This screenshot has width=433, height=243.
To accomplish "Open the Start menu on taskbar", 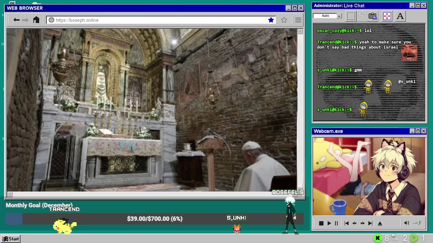I will [10, 239].
